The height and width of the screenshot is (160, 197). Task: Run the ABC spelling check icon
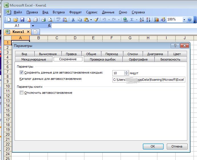click(58, 19)
